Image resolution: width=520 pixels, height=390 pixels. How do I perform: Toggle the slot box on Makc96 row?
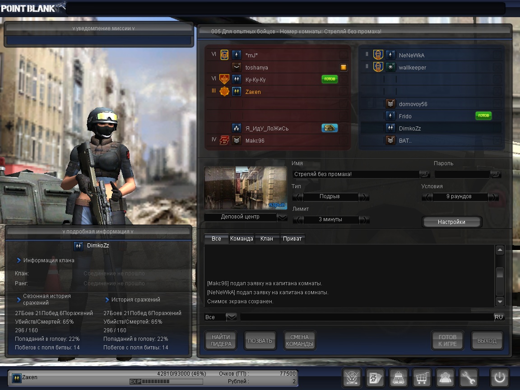pos(344,140)
